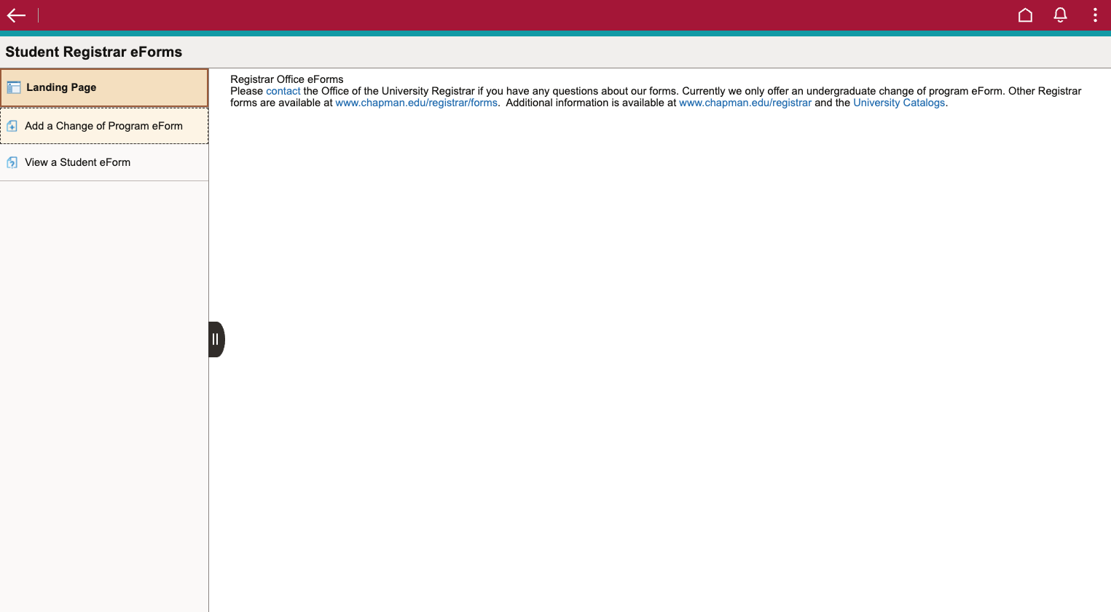
Task: Click the View a Student eForm icon
Action: [12, 162]
